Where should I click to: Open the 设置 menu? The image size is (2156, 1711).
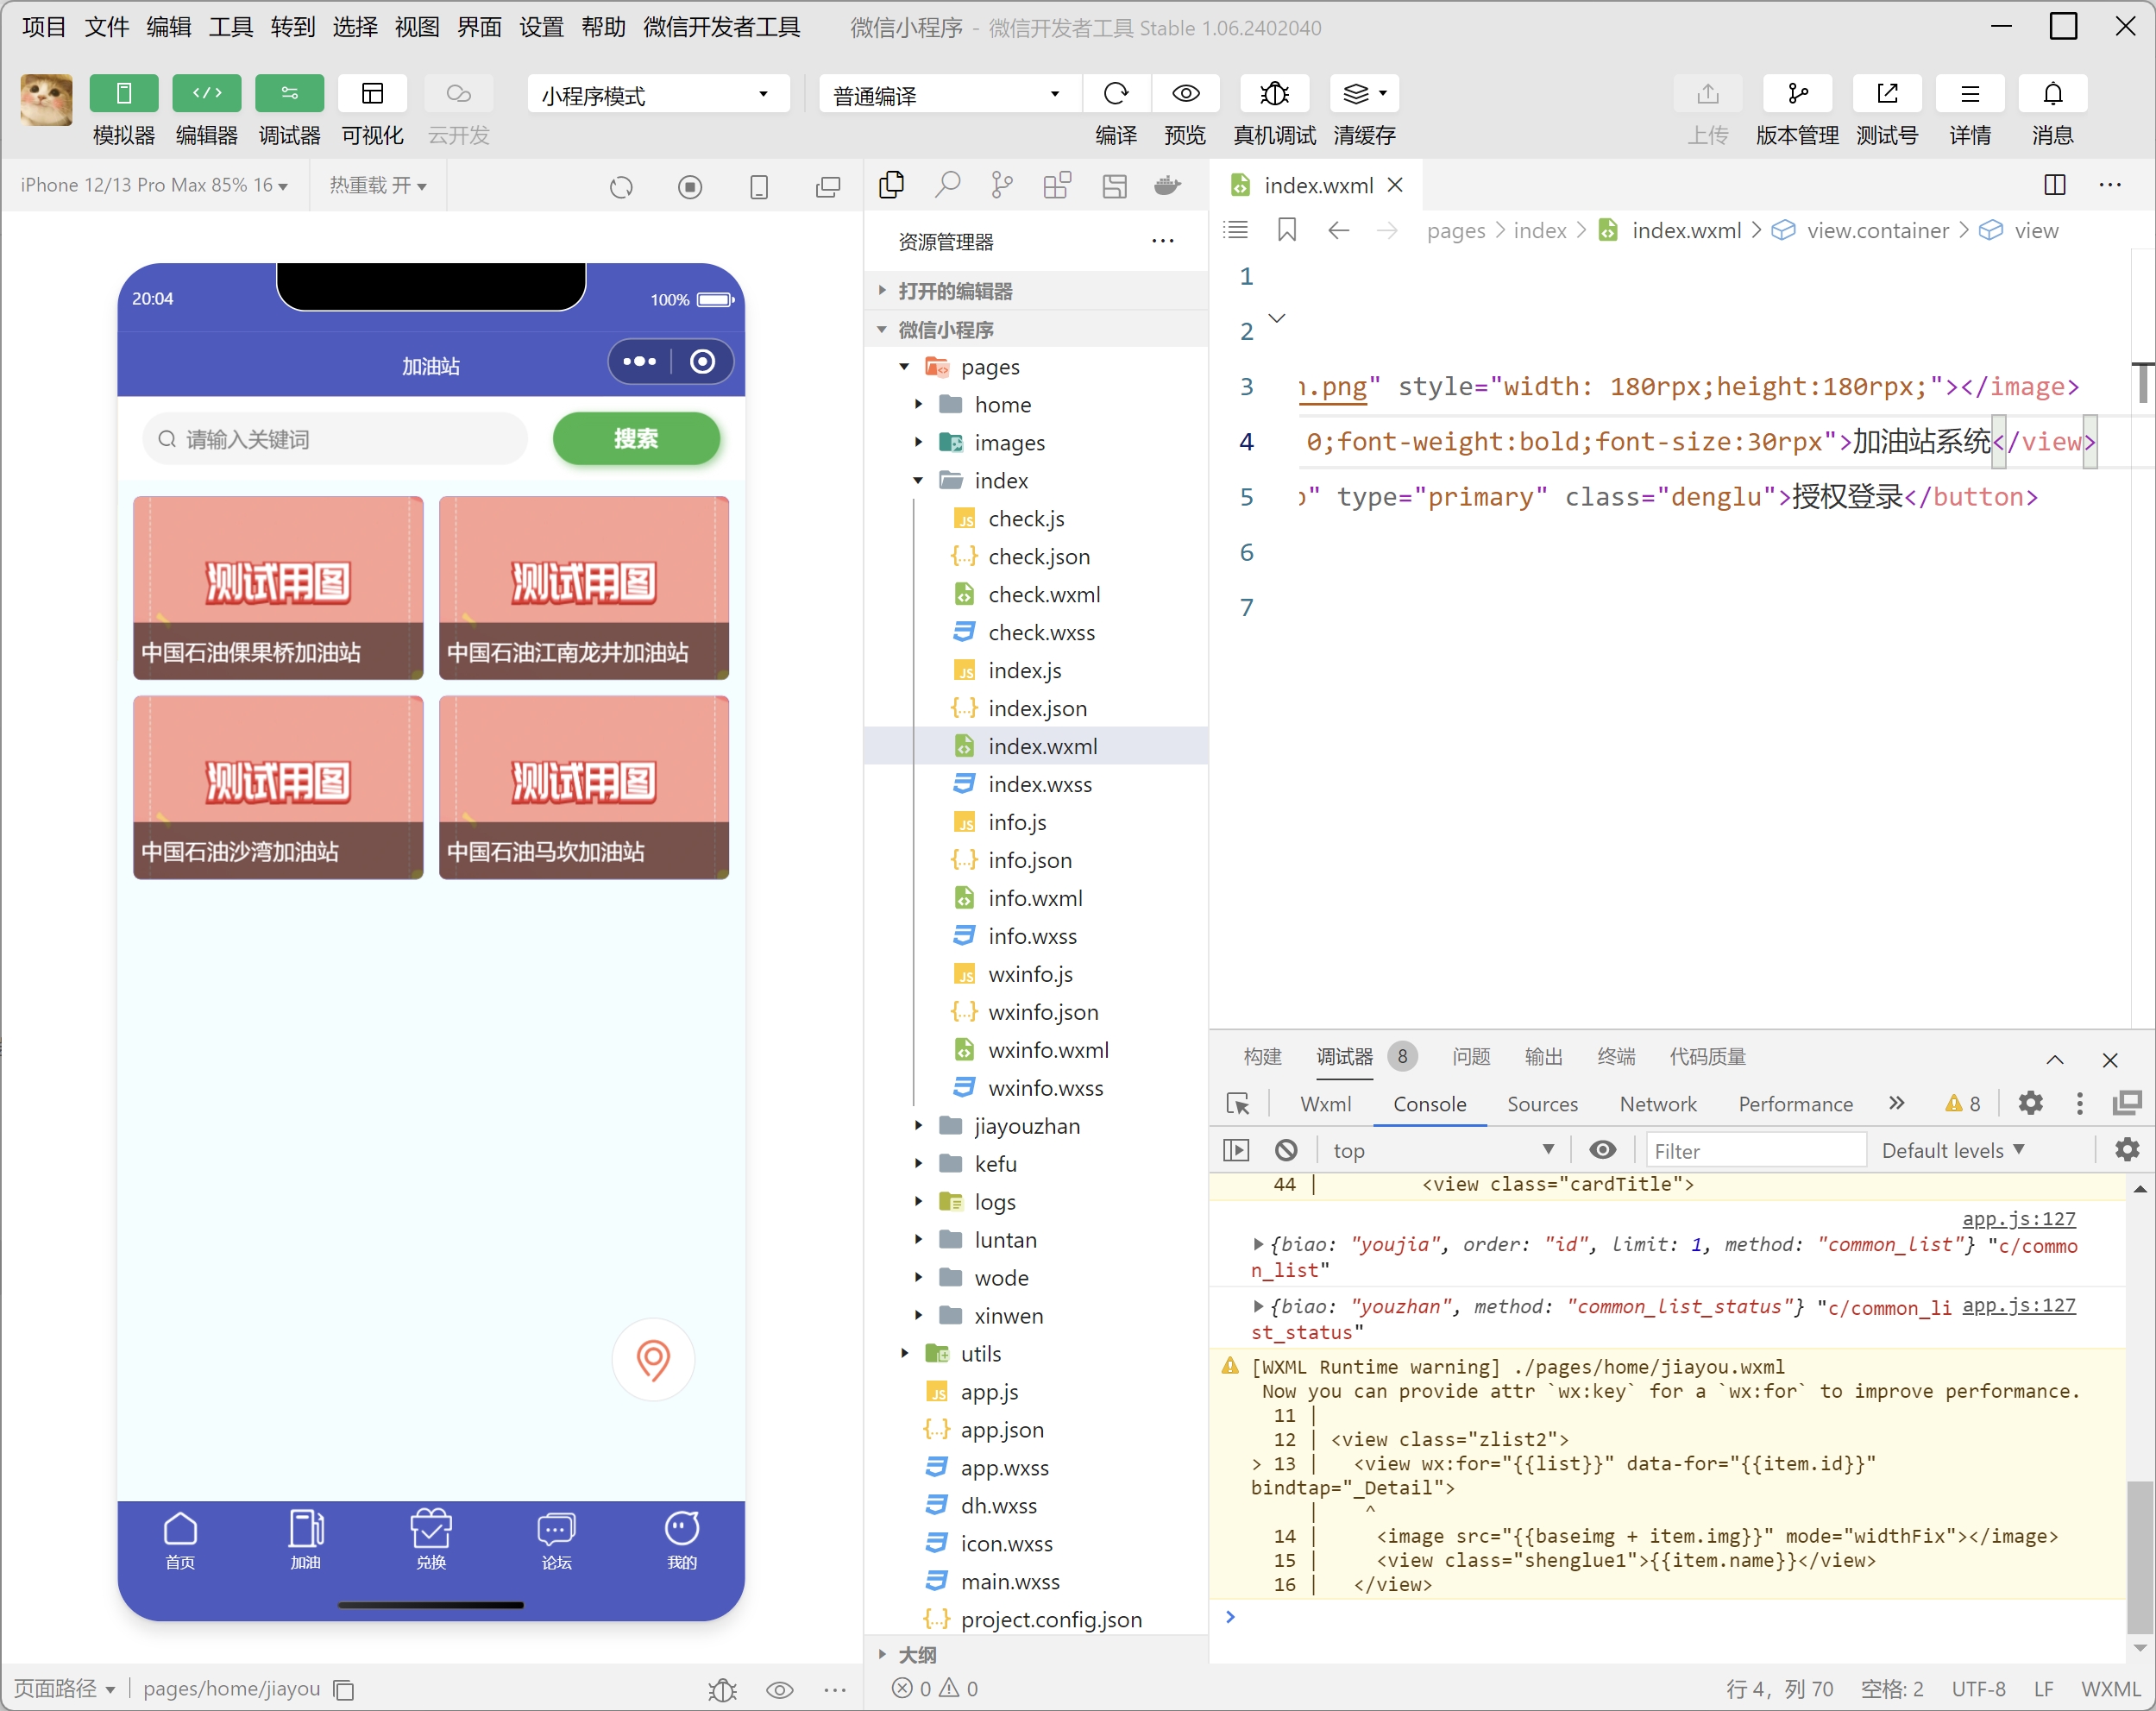pos(541,27)
